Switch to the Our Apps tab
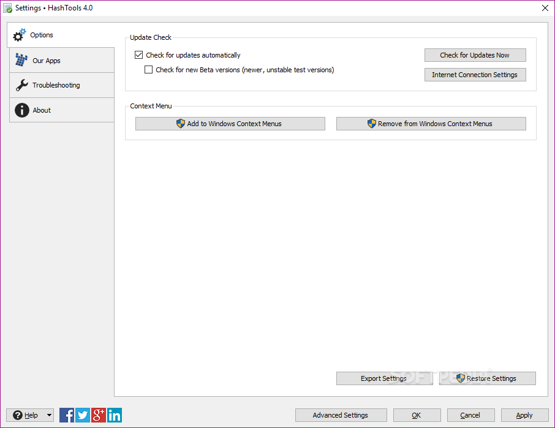Screen dimensions: 555x428 click(x=62, y=61)
